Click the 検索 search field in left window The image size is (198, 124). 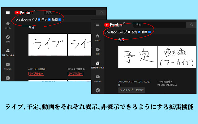(70, 12)
